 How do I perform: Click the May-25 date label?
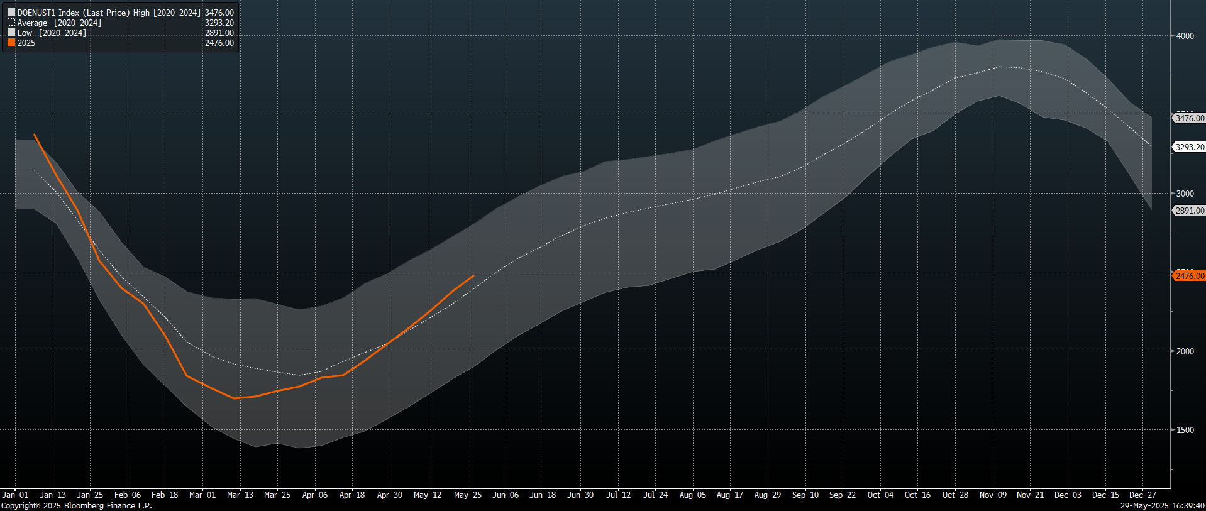click(468, 495)
